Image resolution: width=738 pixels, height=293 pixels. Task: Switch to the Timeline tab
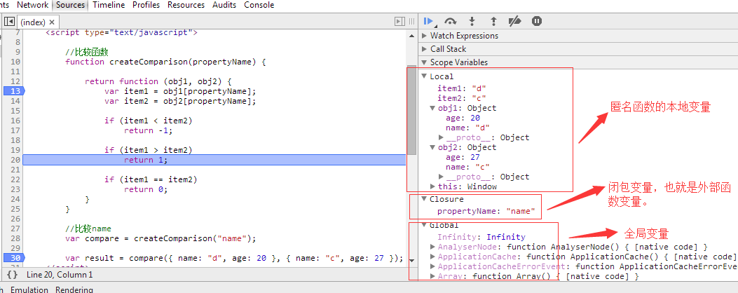109,5
